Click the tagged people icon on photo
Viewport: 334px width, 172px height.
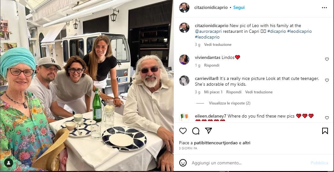coord(9,163)
